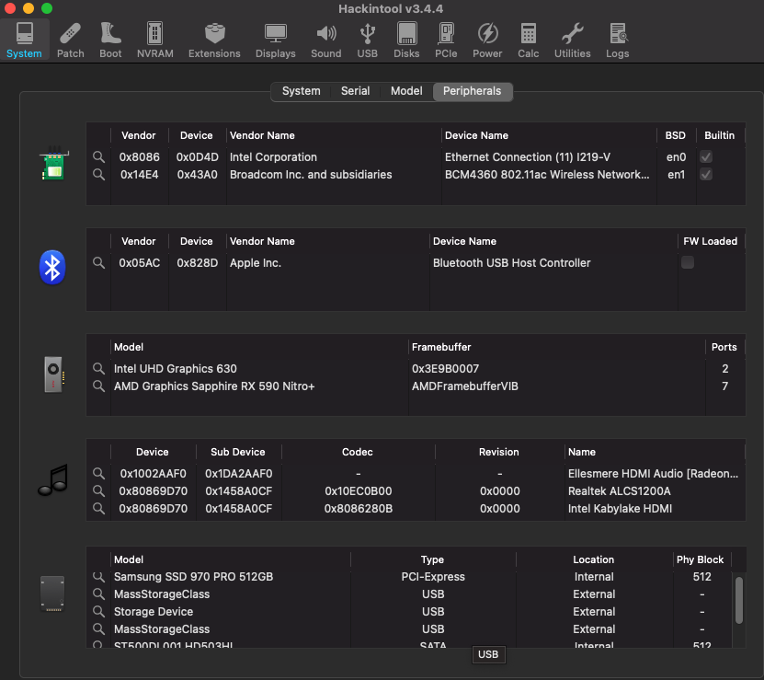Click the Codec column header
Image resolution: width=764 pixels, height=680 pixels.
[357, 452]
